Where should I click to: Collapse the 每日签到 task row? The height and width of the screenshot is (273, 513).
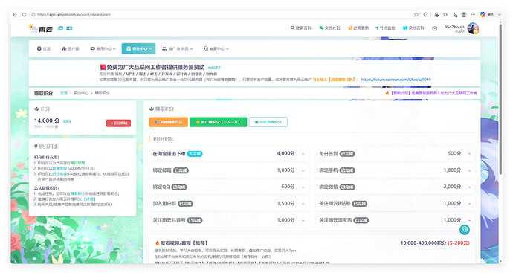tap(469, 154)
